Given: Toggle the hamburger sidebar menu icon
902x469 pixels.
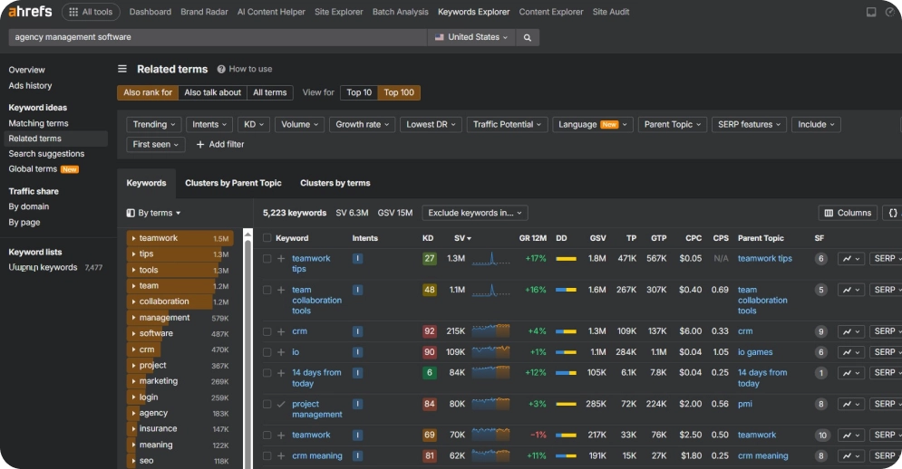Looking at the screenshot, I should pyautogui.click(x=122, y=69).
